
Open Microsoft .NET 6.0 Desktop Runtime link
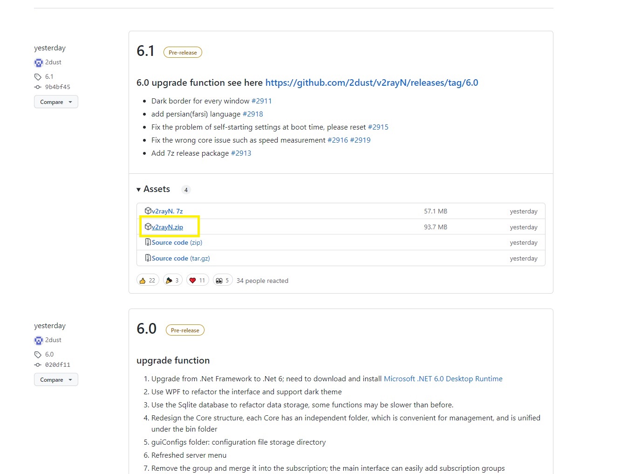click(x=443, y=378)
